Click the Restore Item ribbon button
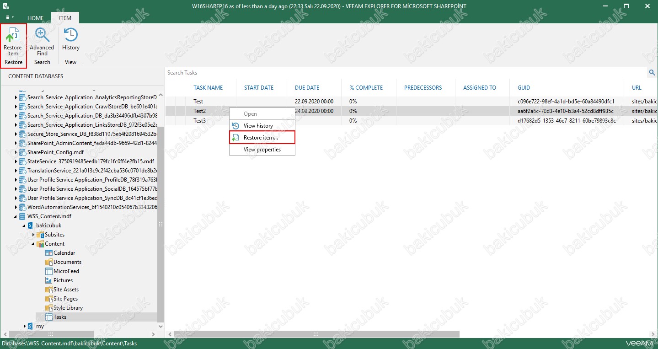Viewport: 658px width, 349px height. coord(13,45)
